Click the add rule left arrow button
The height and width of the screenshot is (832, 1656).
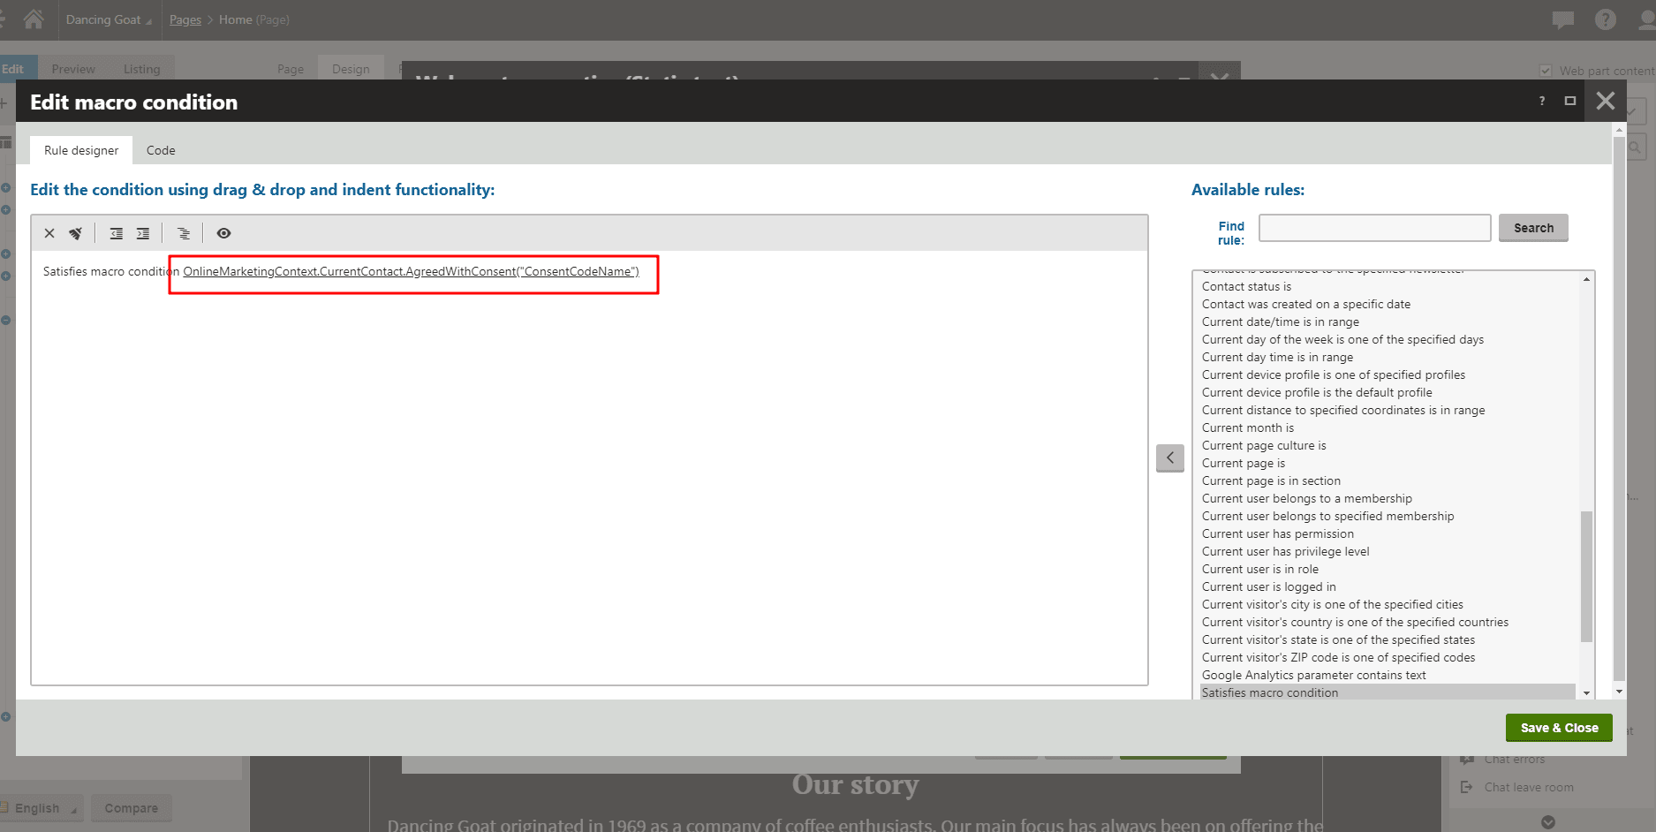(1169, 458)
